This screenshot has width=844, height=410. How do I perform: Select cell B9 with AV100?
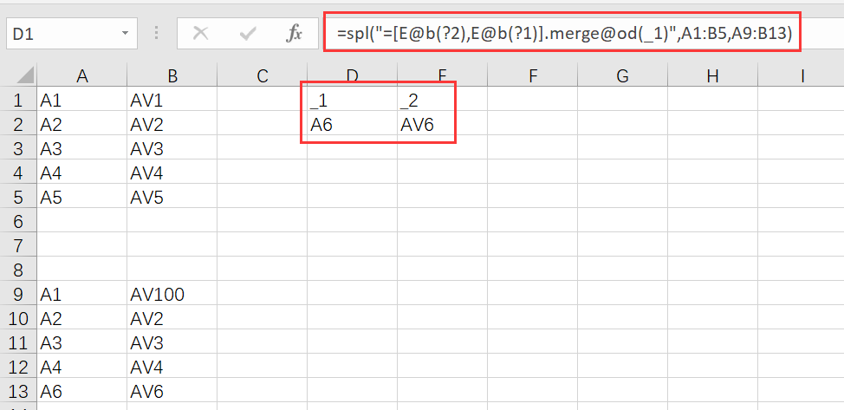point(172,295)
